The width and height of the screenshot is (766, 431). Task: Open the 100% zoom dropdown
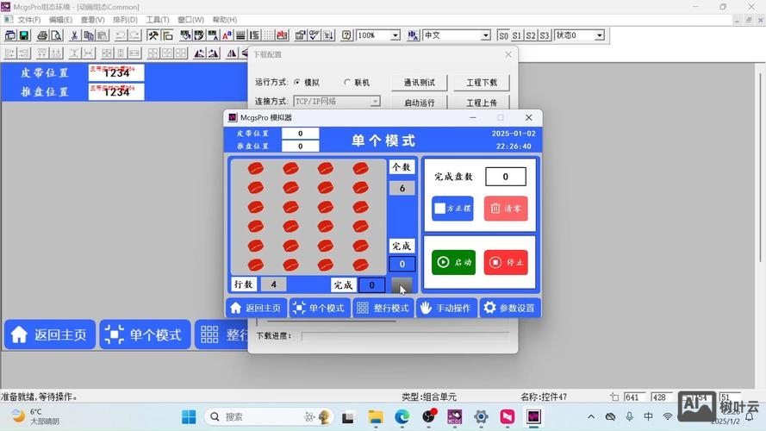click(x=395, y=35)
